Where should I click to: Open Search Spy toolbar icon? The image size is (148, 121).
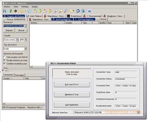(x=66, y=11)
